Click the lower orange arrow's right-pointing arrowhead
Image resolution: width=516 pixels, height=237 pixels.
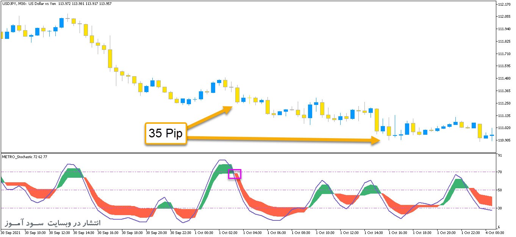click(x=375, y=141)
